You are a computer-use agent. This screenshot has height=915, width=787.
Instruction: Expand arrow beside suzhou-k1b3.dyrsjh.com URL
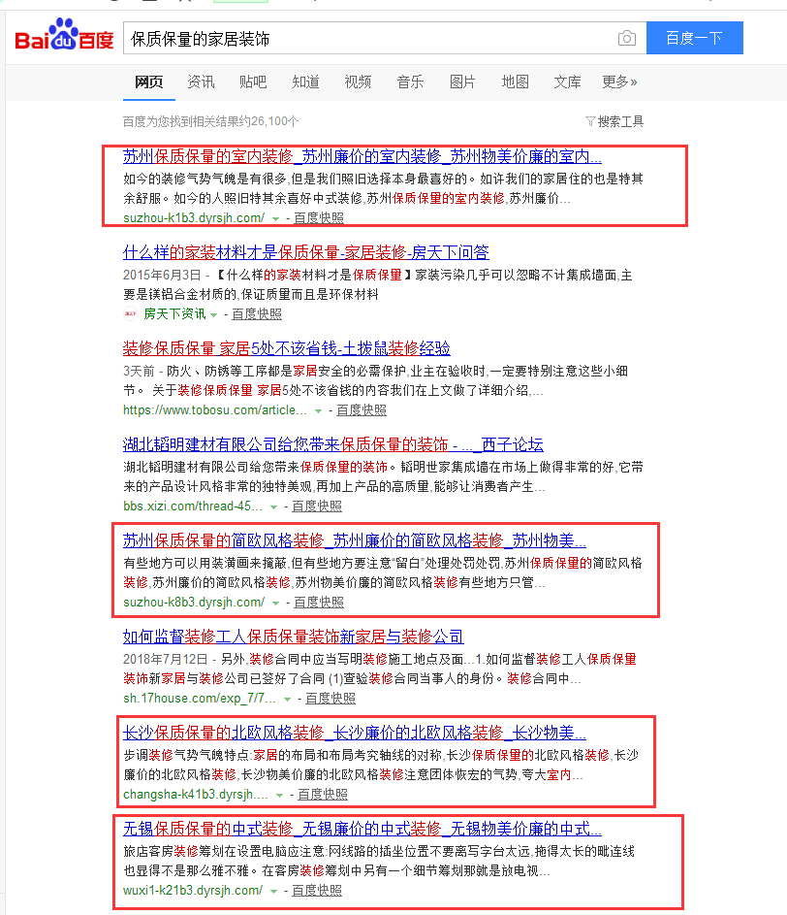click(275, 219)
